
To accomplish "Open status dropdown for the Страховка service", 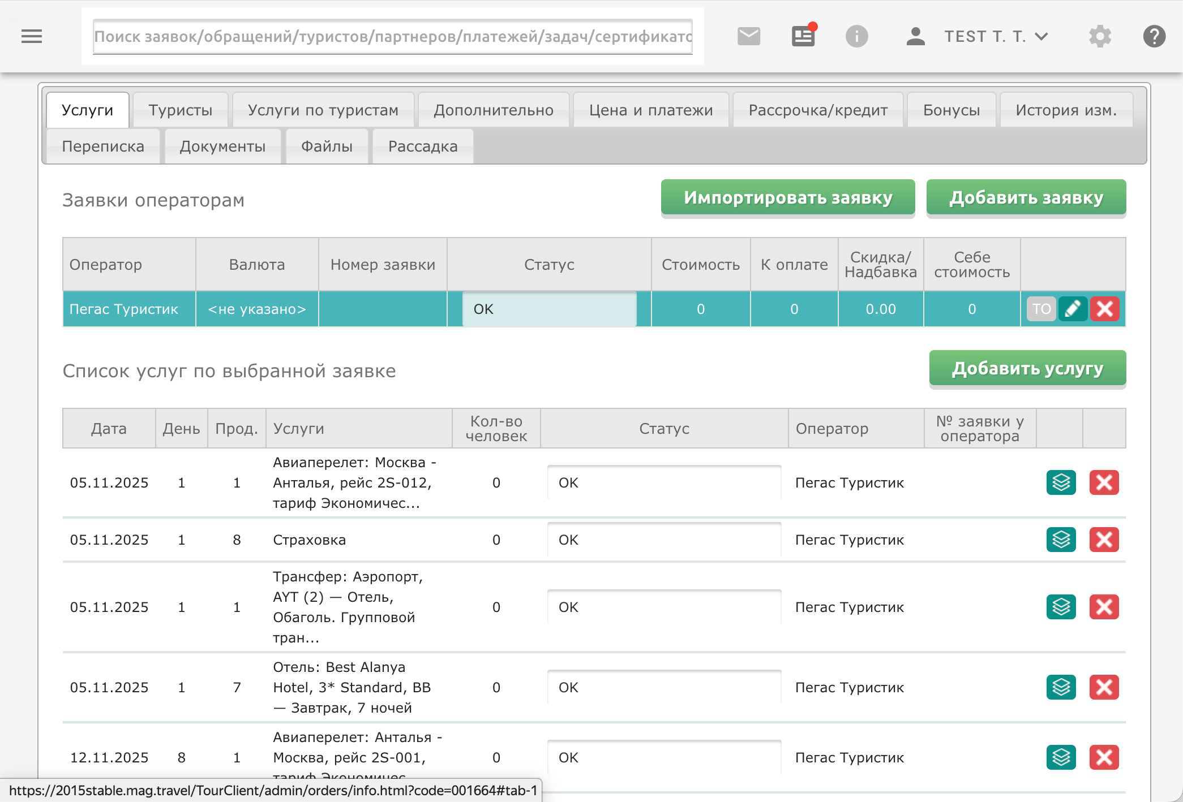I will pos(664,540).
